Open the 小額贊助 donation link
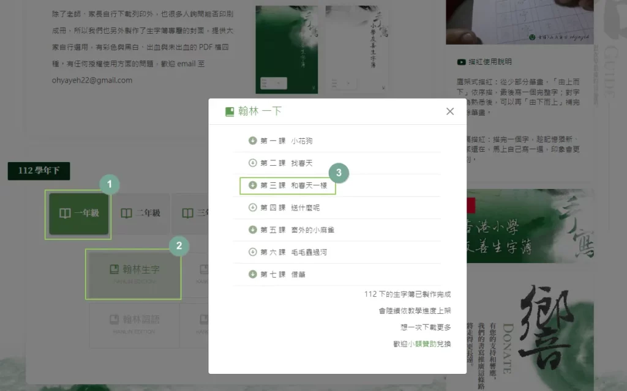 422,344
